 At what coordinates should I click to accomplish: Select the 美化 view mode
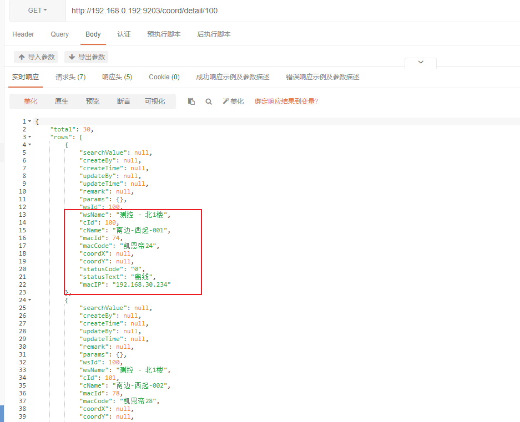tap(30, 101)
